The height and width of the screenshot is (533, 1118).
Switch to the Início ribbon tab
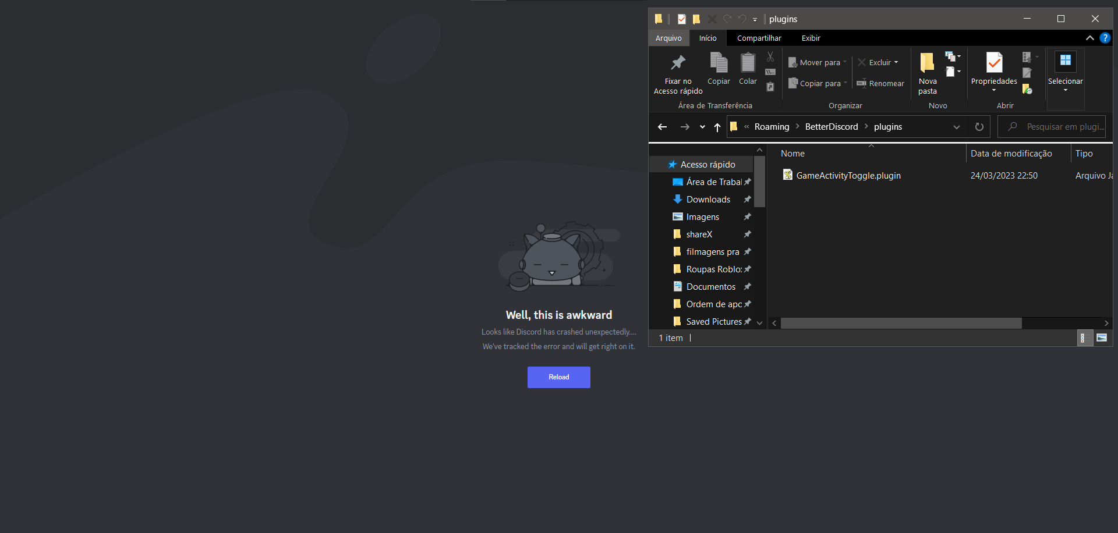tap(708, 38)
